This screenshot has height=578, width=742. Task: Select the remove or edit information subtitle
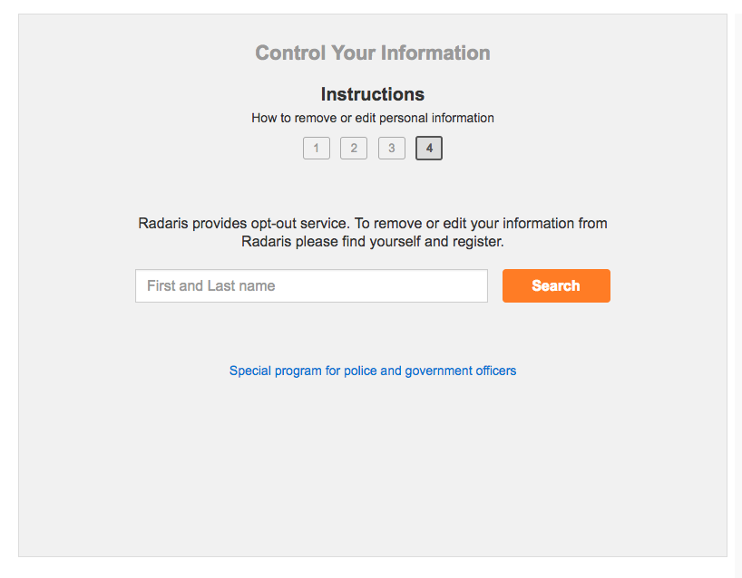point(372,118)
